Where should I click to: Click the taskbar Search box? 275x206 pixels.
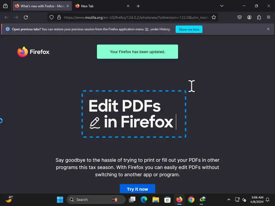96,200
